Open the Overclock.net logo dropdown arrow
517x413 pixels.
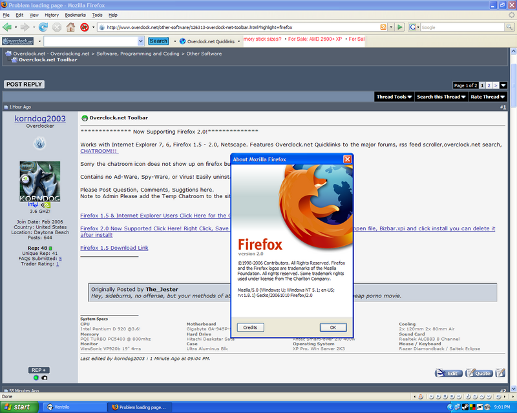(x=39, y=41)
